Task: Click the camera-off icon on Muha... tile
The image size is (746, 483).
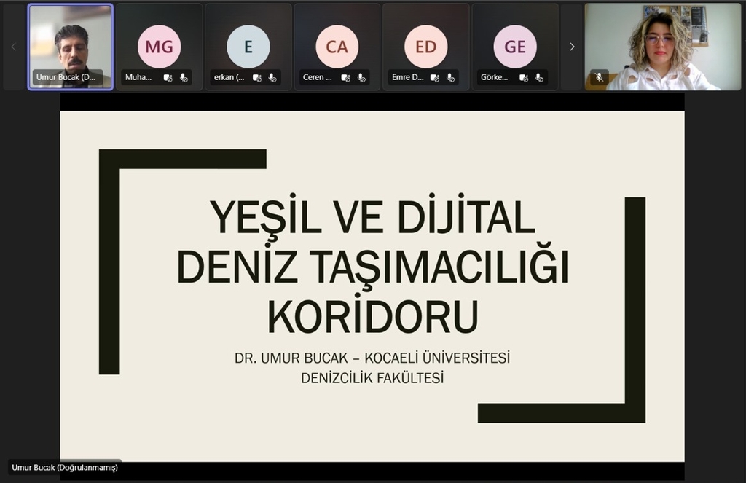Action: pyautogui.click(x=168, y=77)
